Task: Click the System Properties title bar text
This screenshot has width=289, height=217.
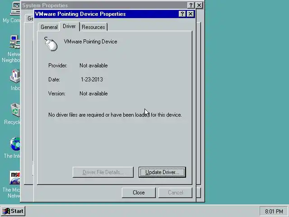Action: 45,5
